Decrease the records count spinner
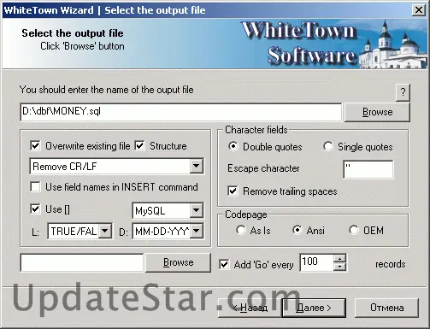This screenshot has width=430, height=329. click(339, 267)
